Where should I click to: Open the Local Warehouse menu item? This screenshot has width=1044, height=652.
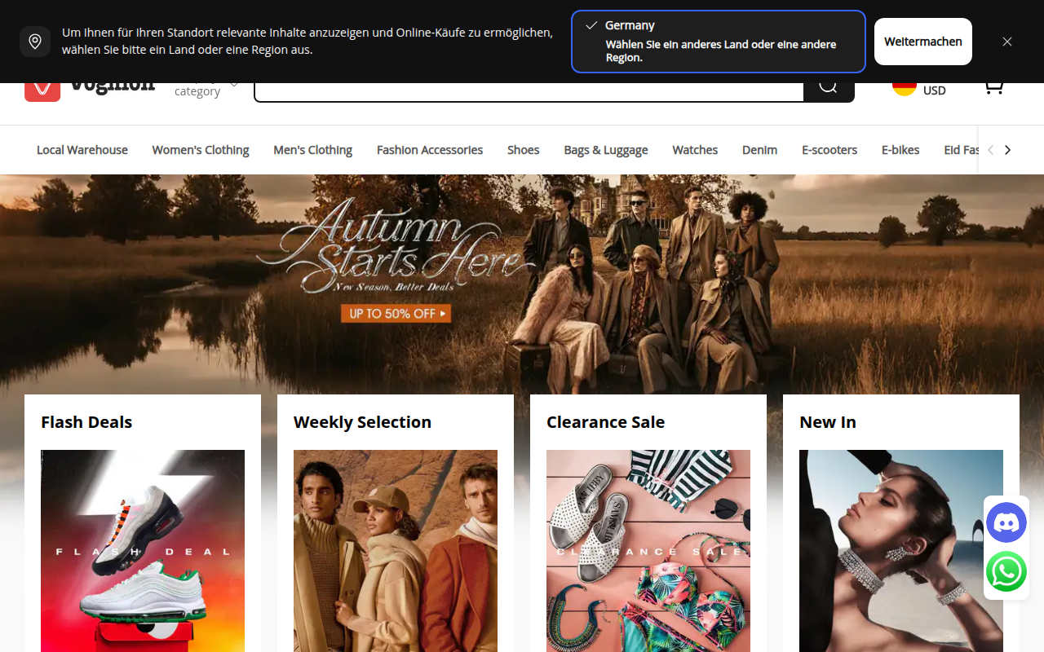coord(82,150)
